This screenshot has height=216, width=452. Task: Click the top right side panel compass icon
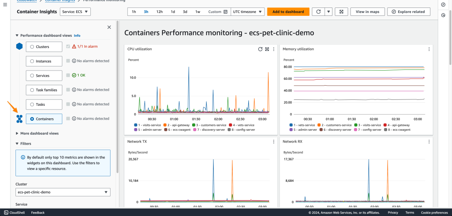click(x=443, y=4)
